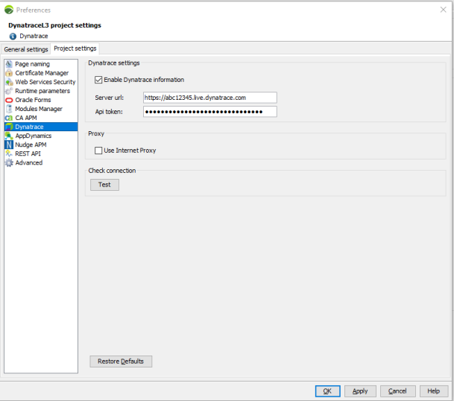Select the AppDynamics label
Screen dimensions: 454x401
[34, 136]
